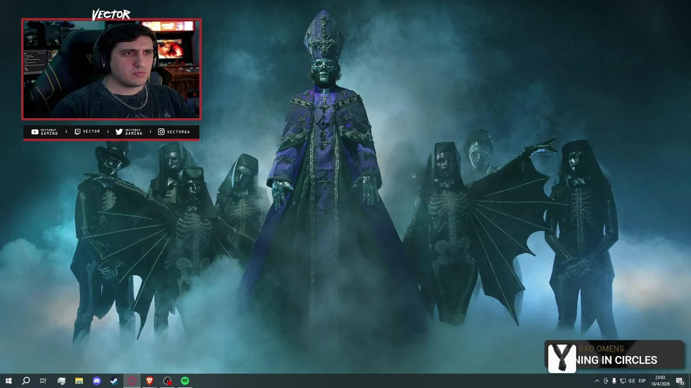Open the volume speaker tray icon

pyautogui.click(x=631, y=381)
